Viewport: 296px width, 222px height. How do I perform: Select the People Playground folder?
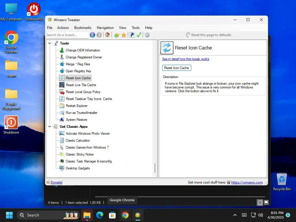tap(11, 99)
